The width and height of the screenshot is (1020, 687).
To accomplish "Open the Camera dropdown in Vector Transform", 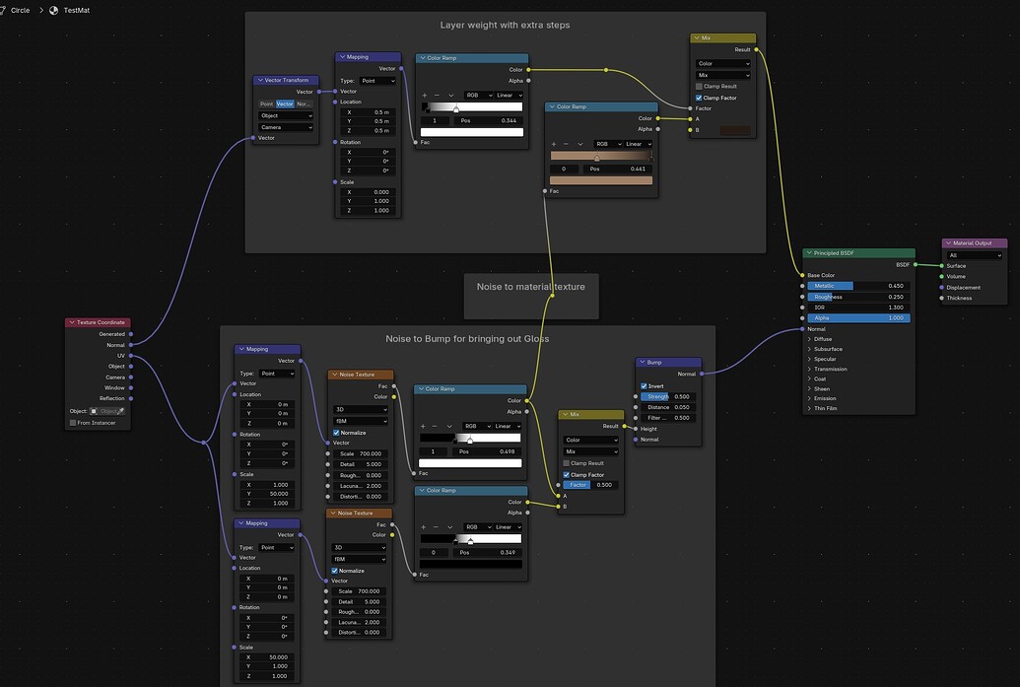I will [286, 127].
